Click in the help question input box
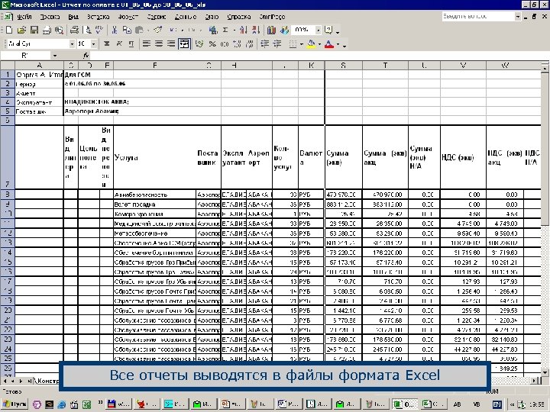Screen dimensions: 550x412 coord(478,17)
